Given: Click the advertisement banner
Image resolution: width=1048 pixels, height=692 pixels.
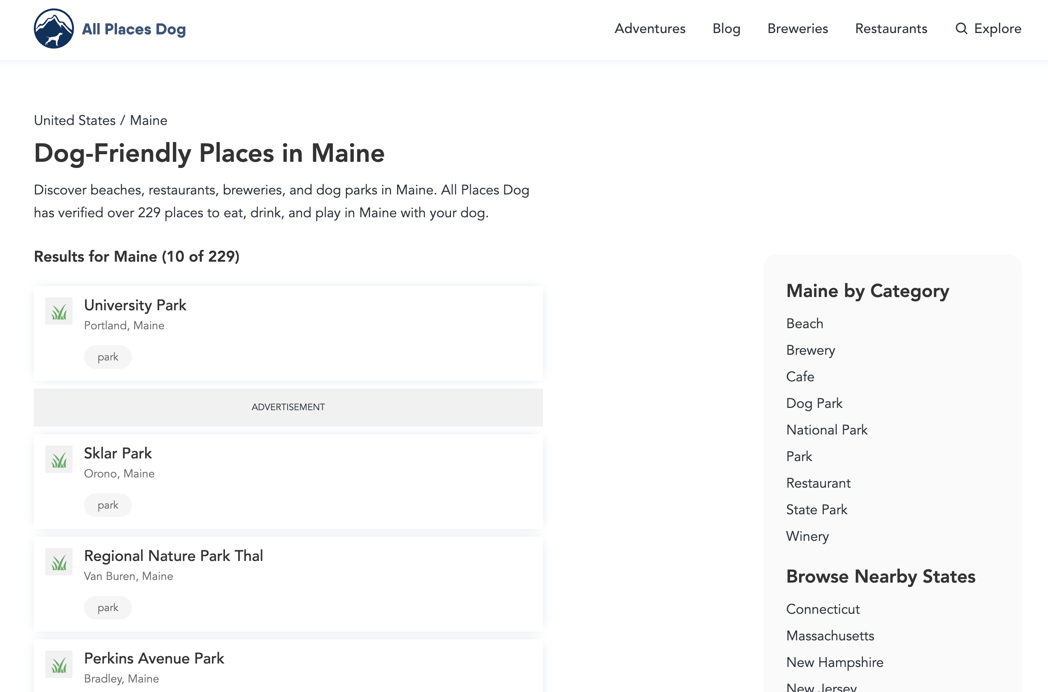Looking at the screenshot, I should click(288, 407).
